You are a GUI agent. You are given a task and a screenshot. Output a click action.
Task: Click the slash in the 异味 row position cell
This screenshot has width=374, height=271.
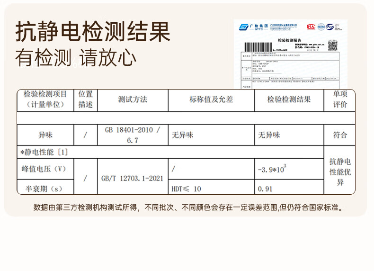click(x=85, y=135)
